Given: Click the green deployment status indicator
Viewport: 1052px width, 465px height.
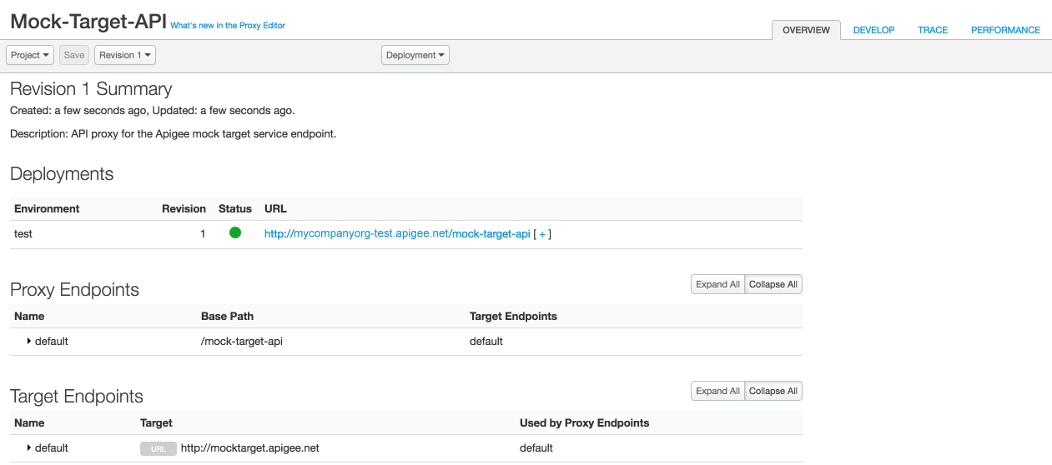Looking at the screenshot, I should [x=235, y=233].
